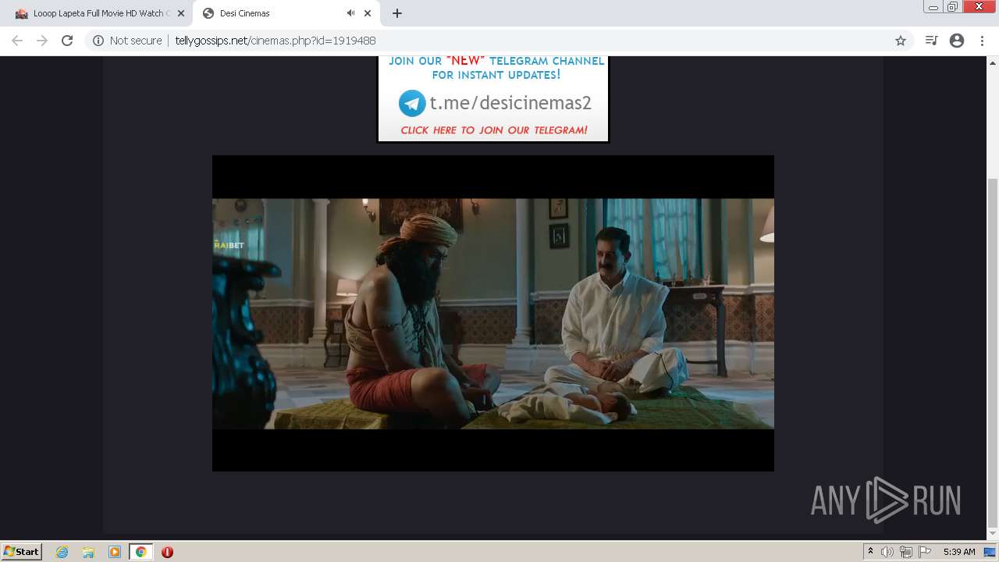View site info Not secure icon
This screenshot has width=999, height=562.
98,41
